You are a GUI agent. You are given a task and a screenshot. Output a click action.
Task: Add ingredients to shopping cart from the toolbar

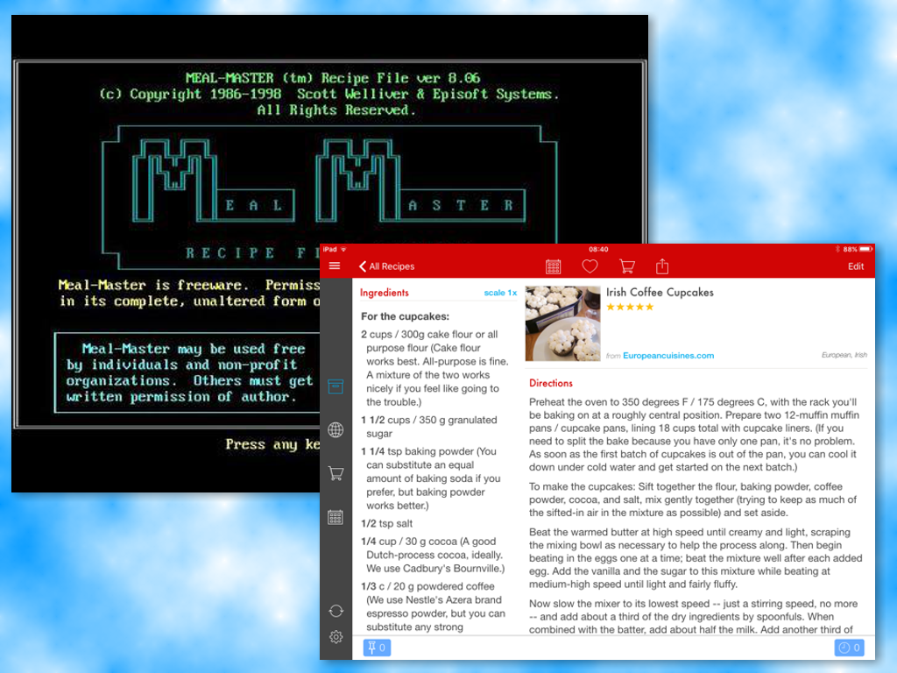tap(626, 266)
